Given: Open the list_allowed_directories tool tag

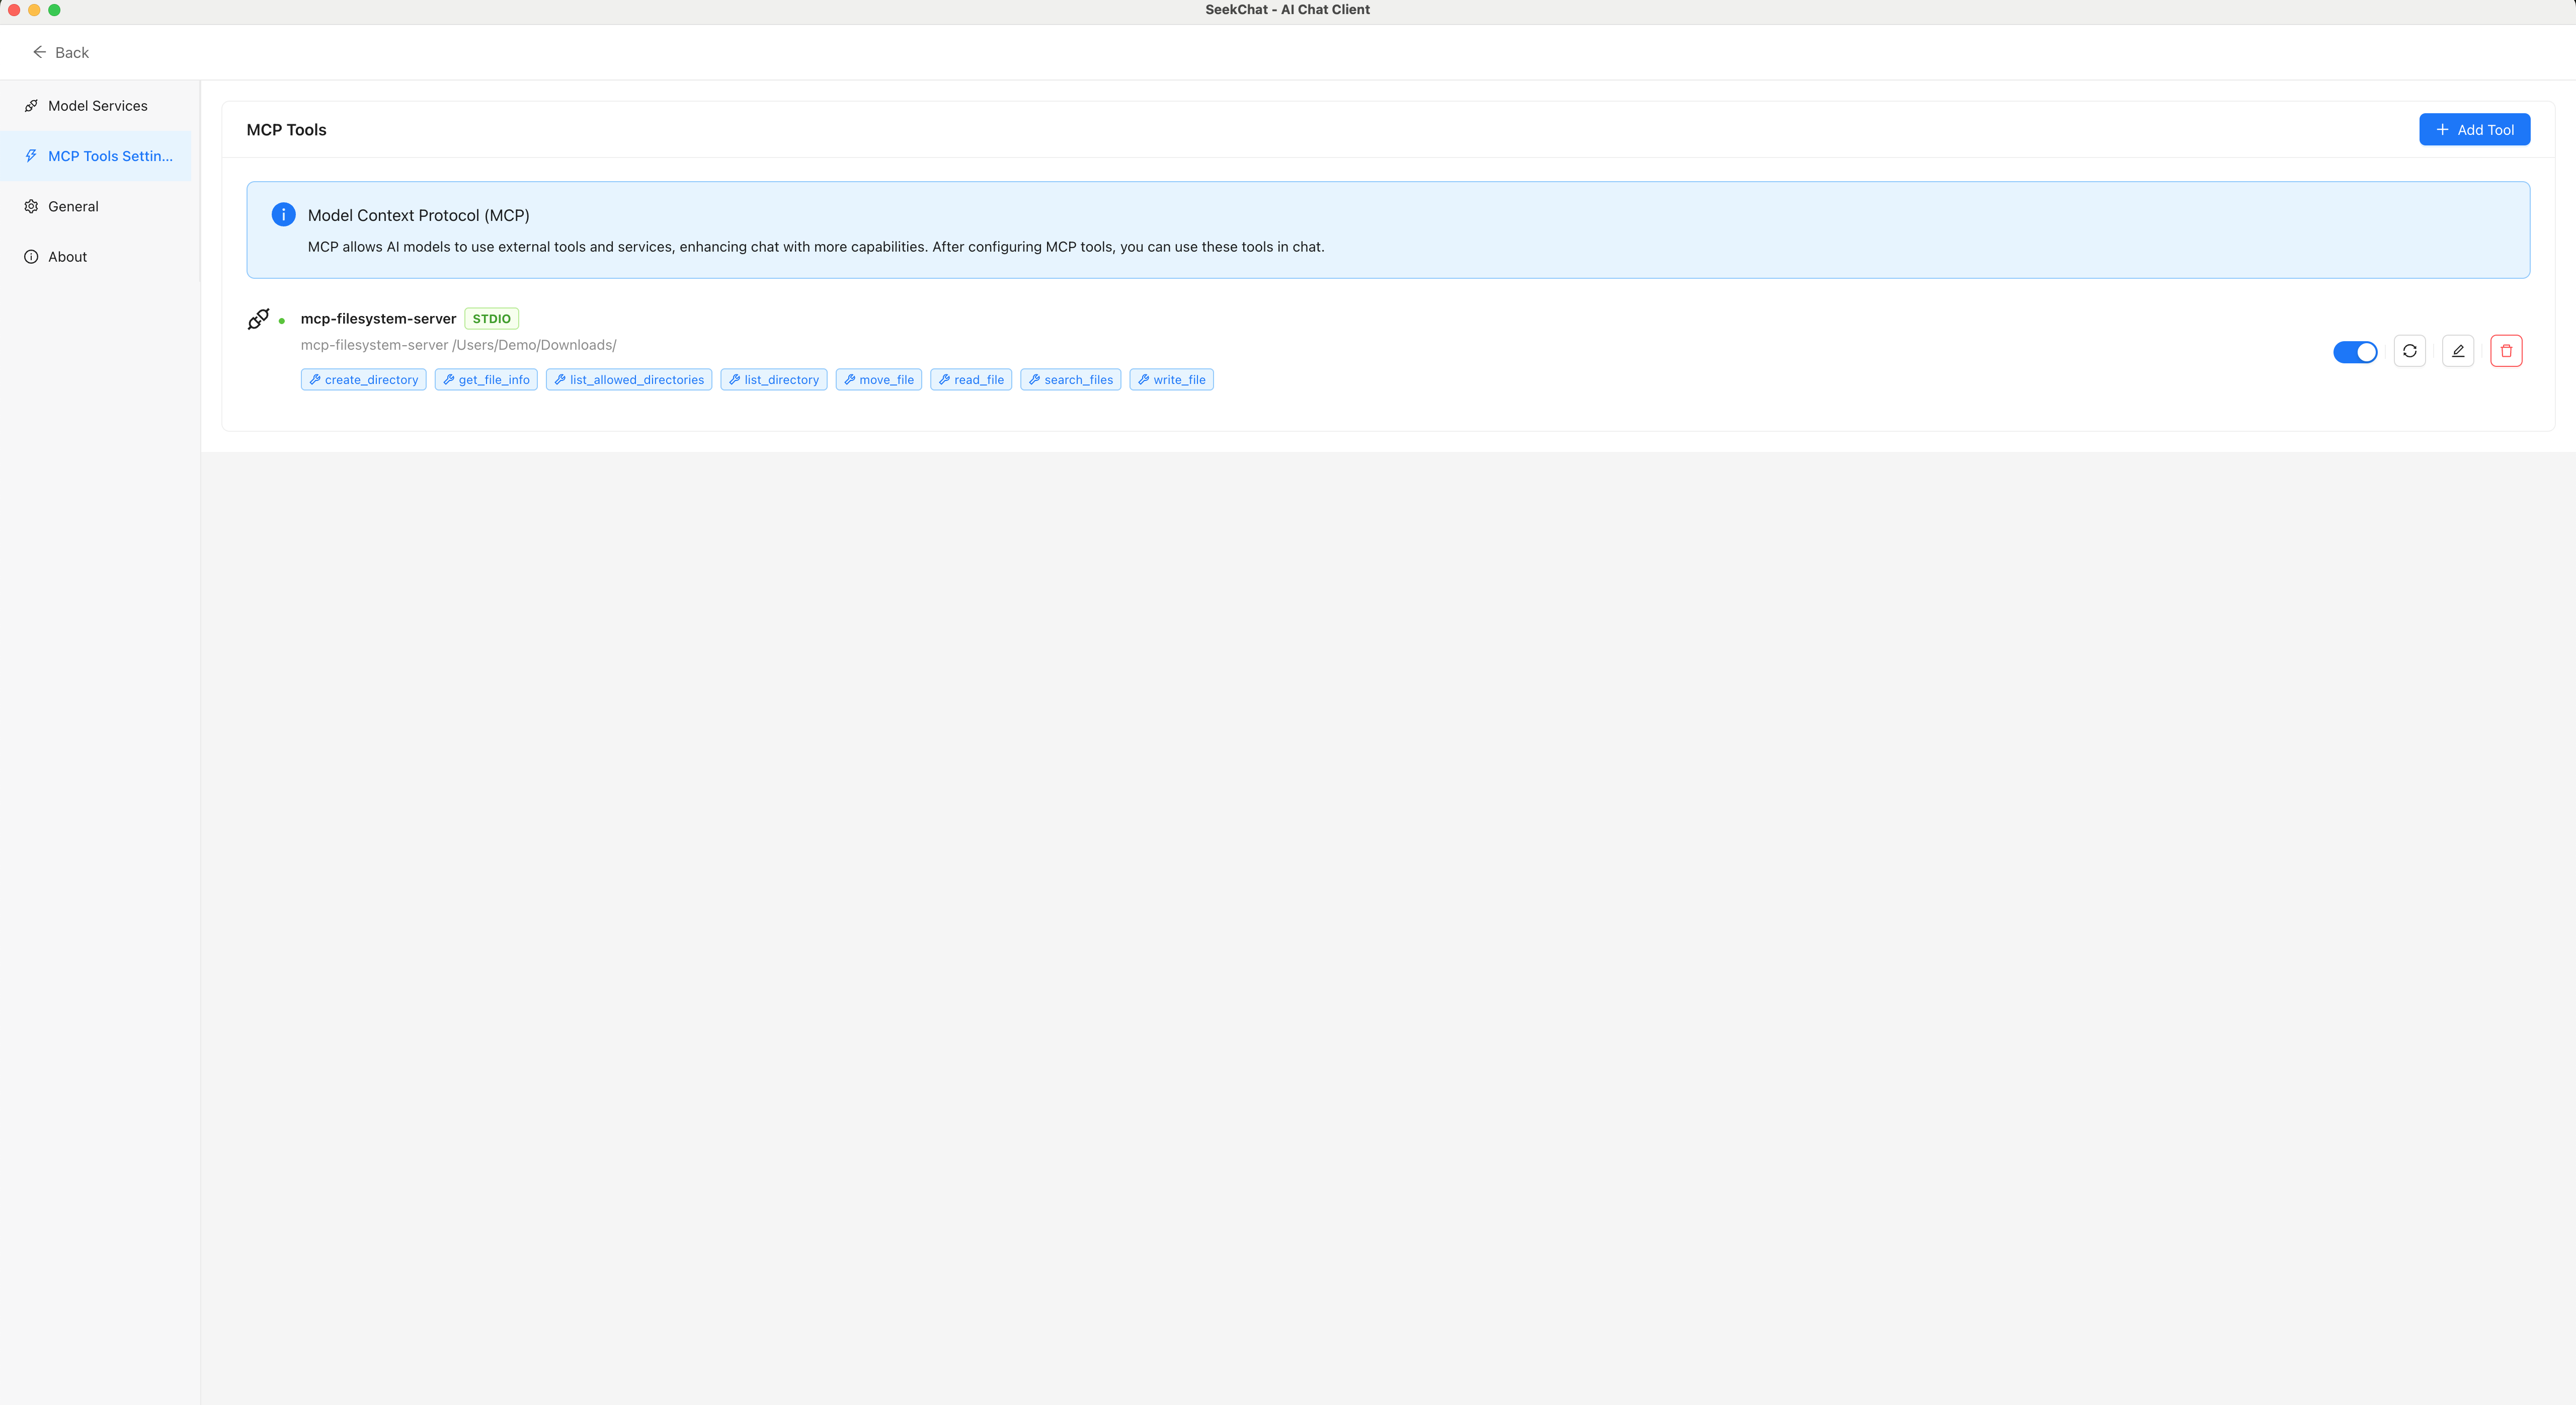Looking at the screenshot, I should (628, 379).
